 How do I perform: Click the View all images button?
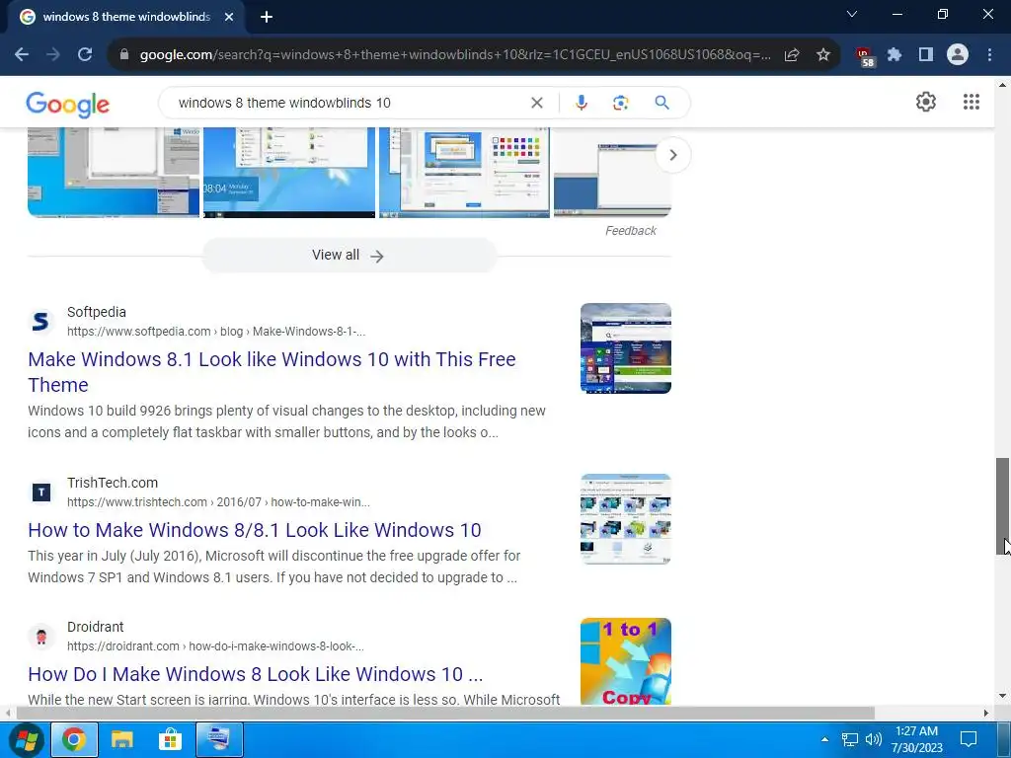coord(349,256)
